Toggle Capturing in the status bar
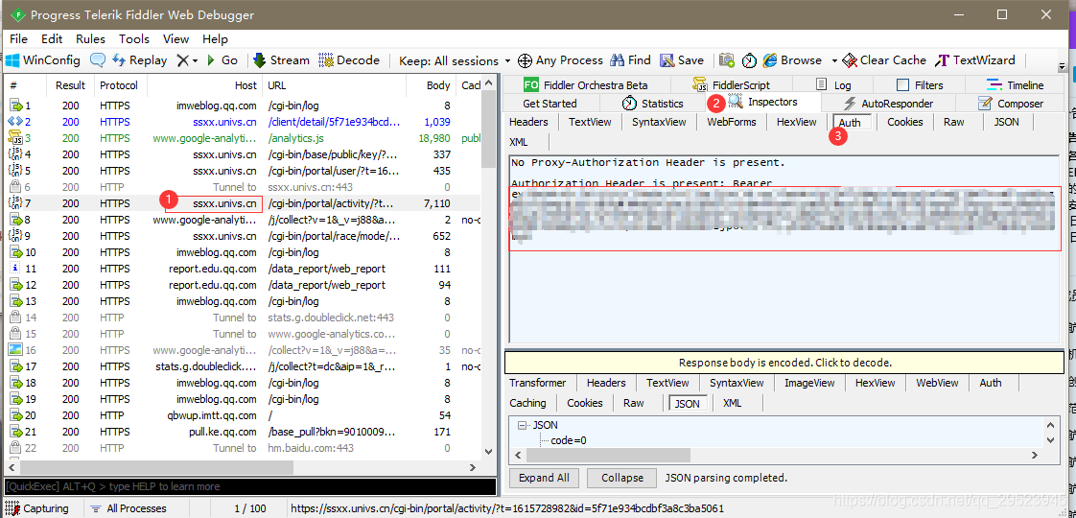 [38, 508]
